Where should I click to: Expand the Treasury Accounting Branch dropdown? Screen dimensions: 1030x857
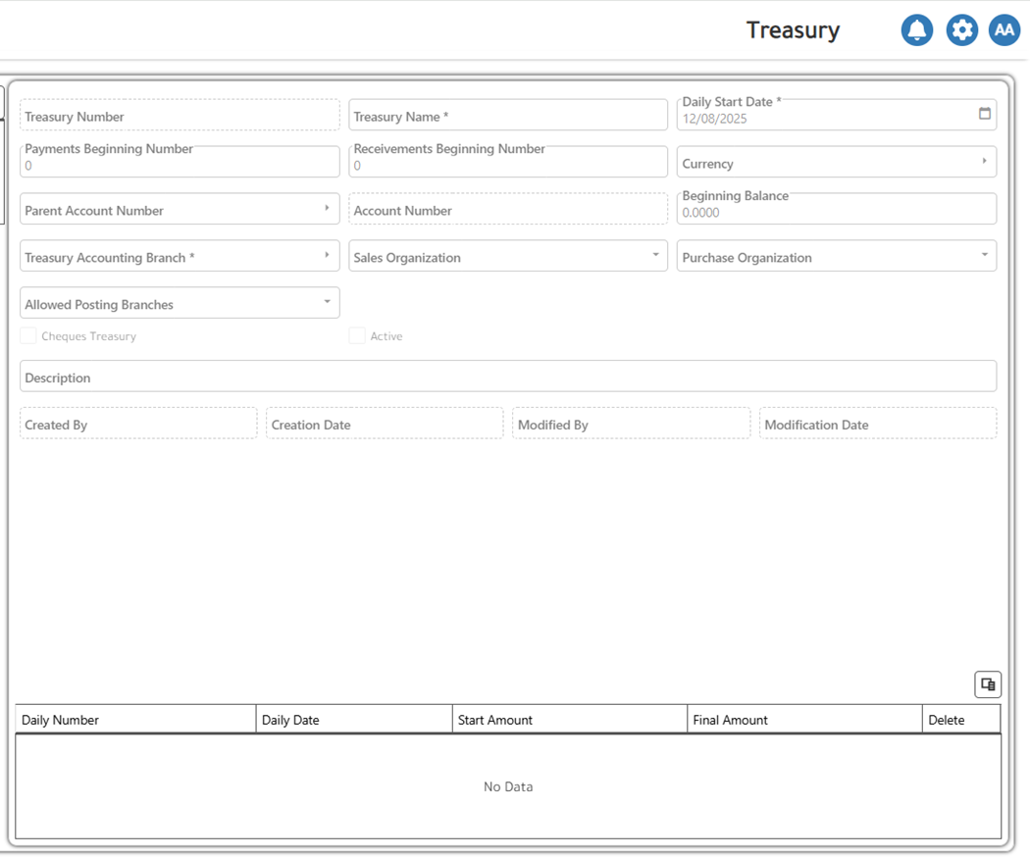point(327,256)
